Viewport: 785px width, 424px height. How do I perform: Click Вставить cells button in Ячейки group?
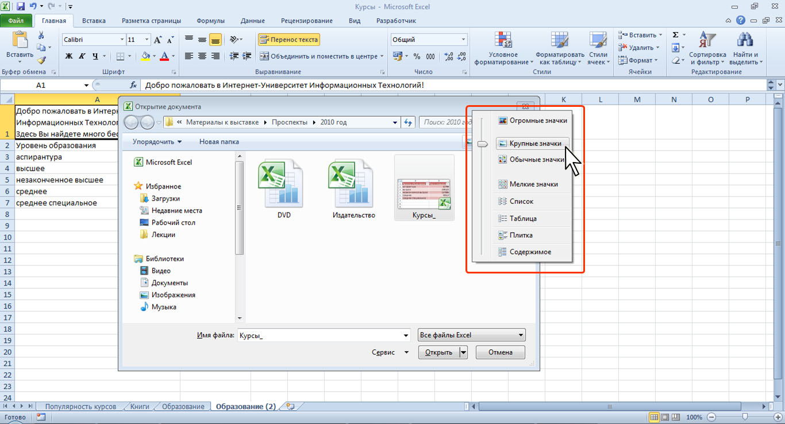click(x=640, y=35)
